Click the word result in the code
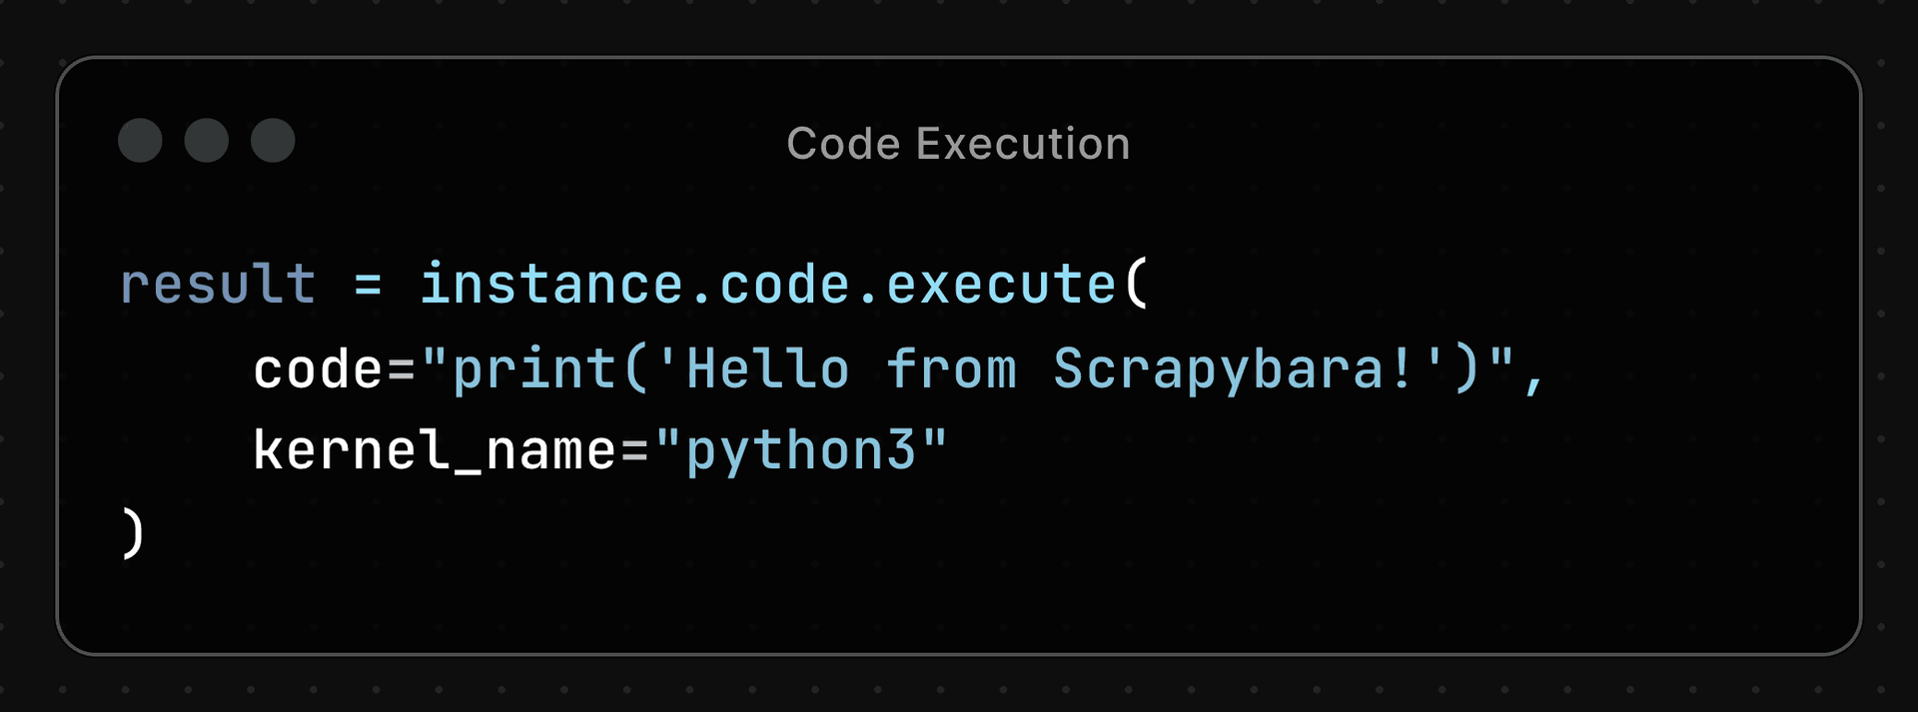 coord(218,285)
